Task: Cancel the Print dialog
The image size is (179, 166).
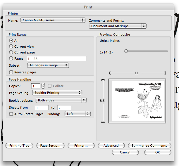Action: point(125,152)
